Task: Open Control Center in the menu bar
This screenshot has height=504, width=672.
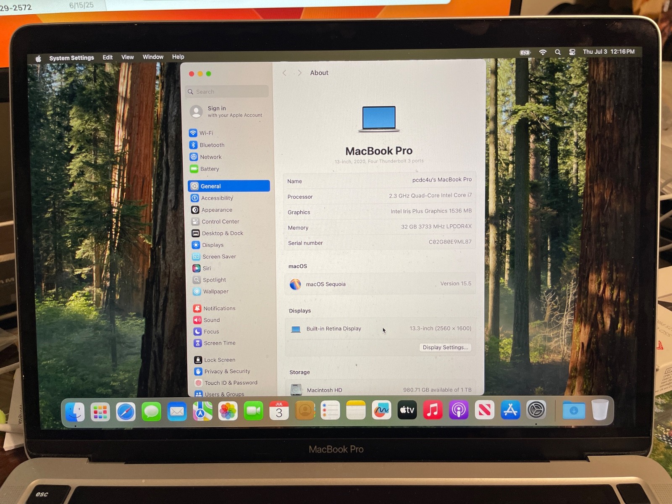Action: 572,52
